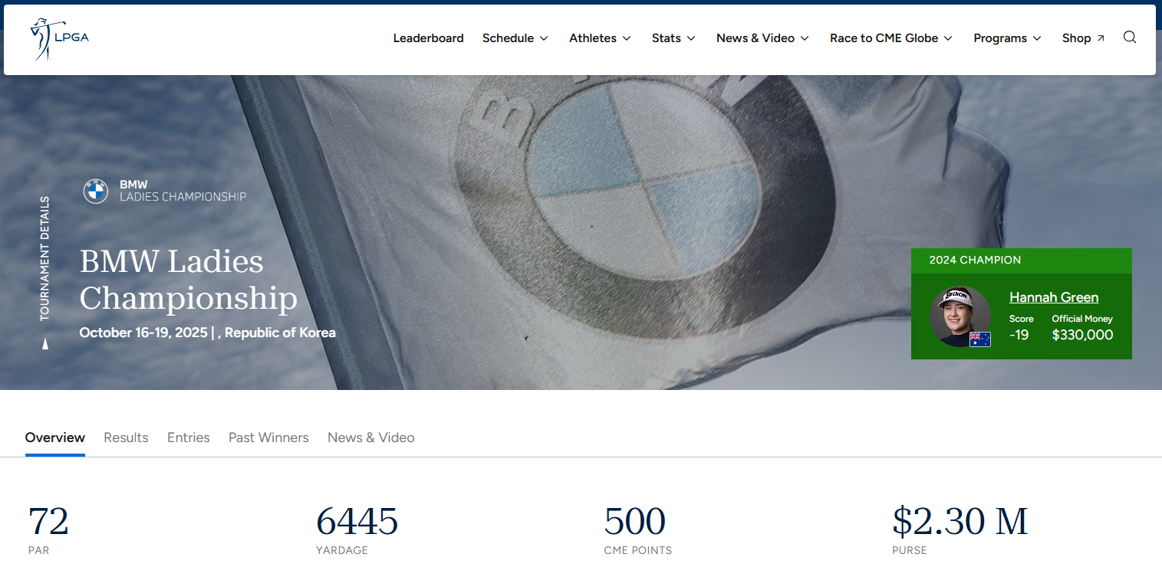Viewport: 1162px width, 567px height.
Task: Expand Race to CME Globe menu
Action: pyautogui.click(x=891, y=38)
